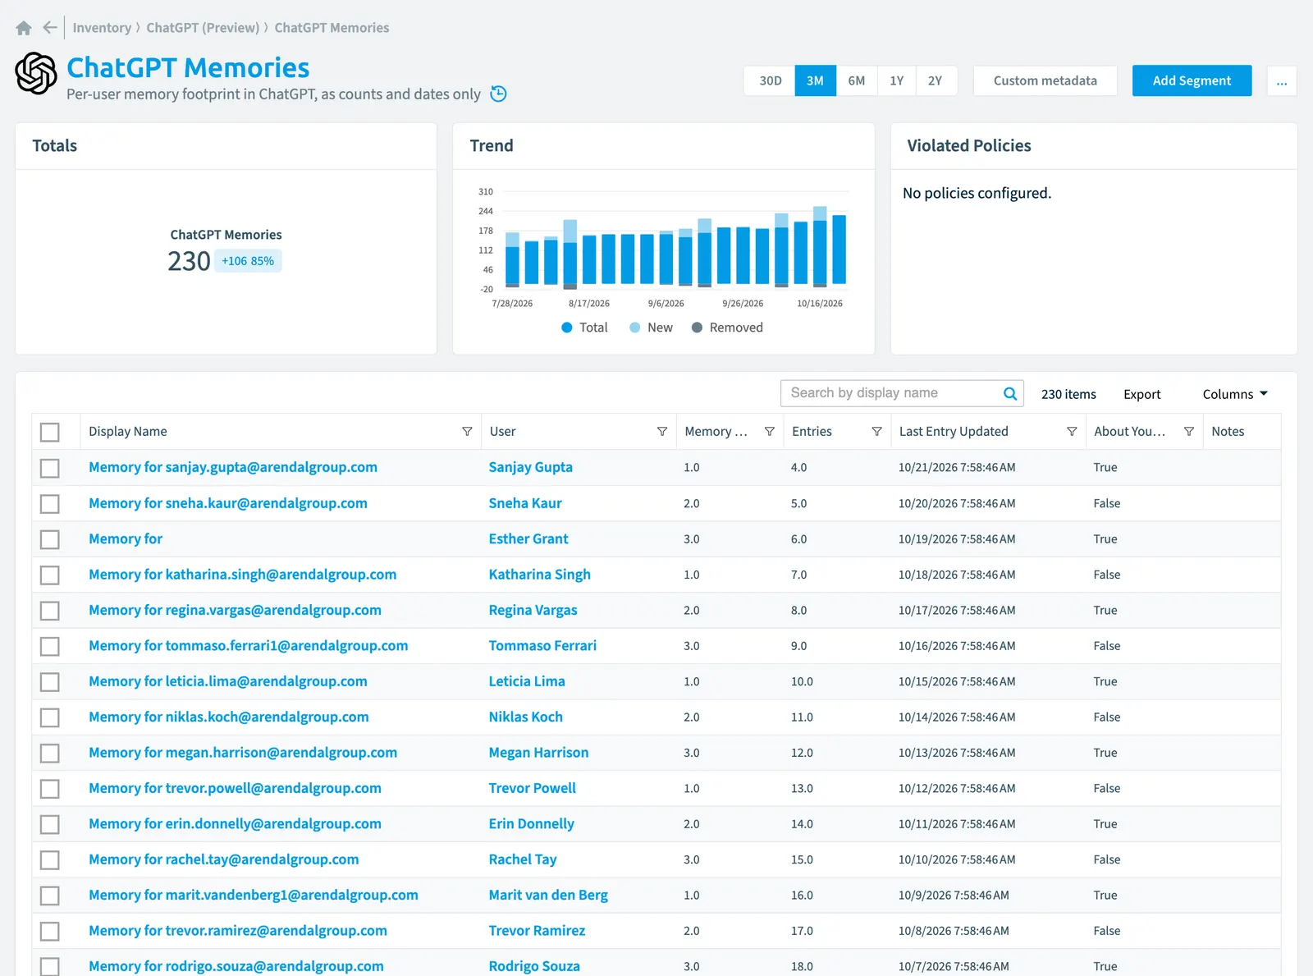The height and width of the screenshot is (976, 1313).
Task: Open filter on Memory column
Action: (770, 432)
